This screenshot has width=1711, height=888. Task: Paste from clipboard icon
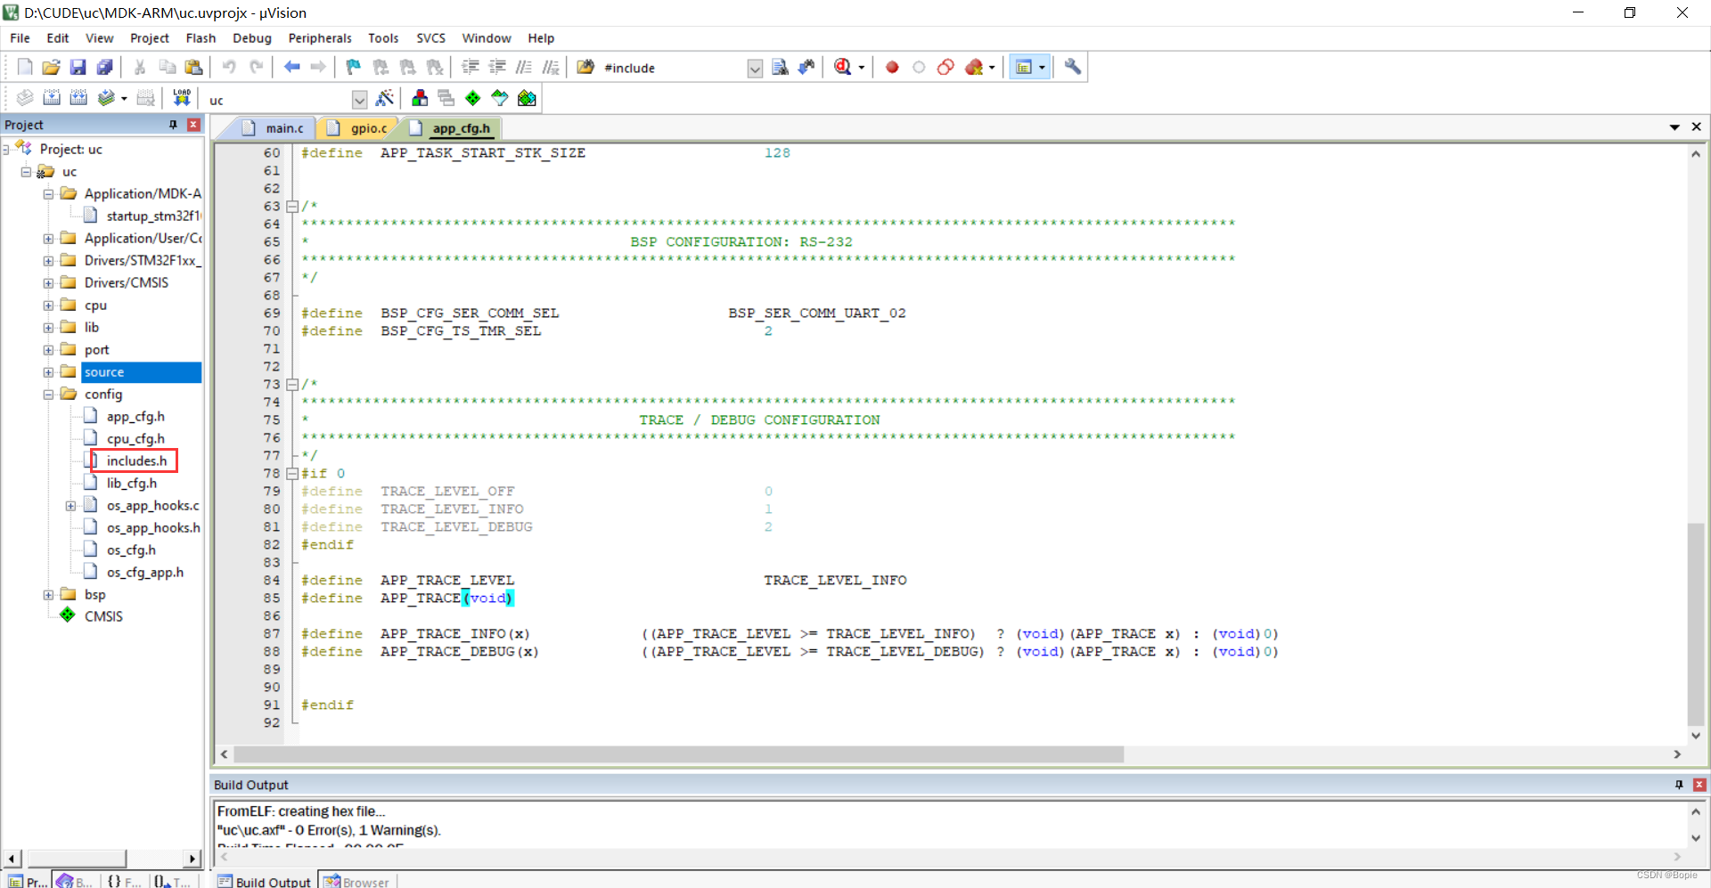[193, 67]
